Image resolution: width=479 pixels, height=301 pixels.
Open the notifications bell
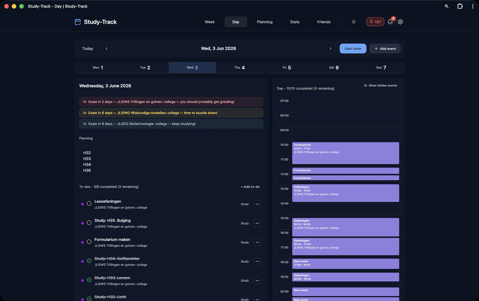(390, 22)
